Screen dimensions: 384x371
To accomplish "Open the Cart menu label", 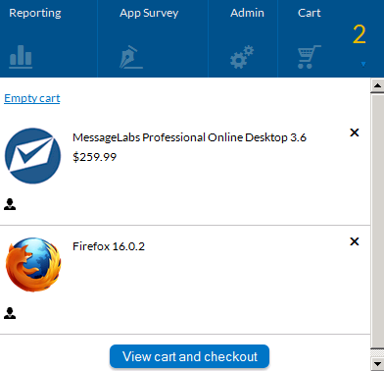I will [x=310, y=13].
